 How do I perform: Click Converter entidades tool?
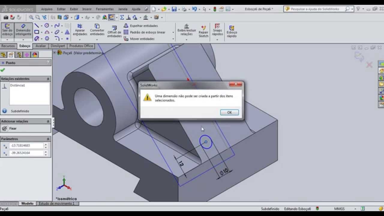click(97, 30)
